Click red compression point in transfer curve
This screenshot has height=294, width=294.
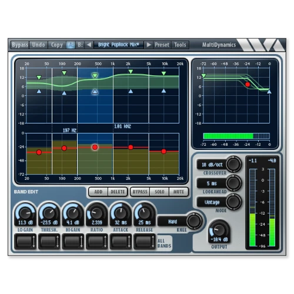[248, 85]
